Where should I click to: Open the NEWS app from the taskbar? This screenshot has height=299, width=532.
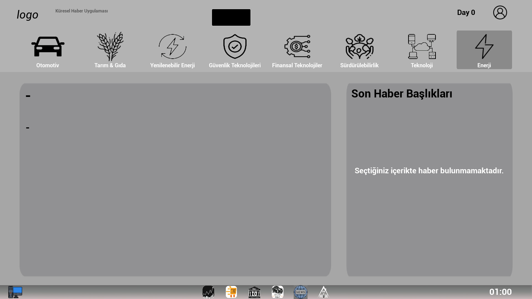click(x=300, y=292)
